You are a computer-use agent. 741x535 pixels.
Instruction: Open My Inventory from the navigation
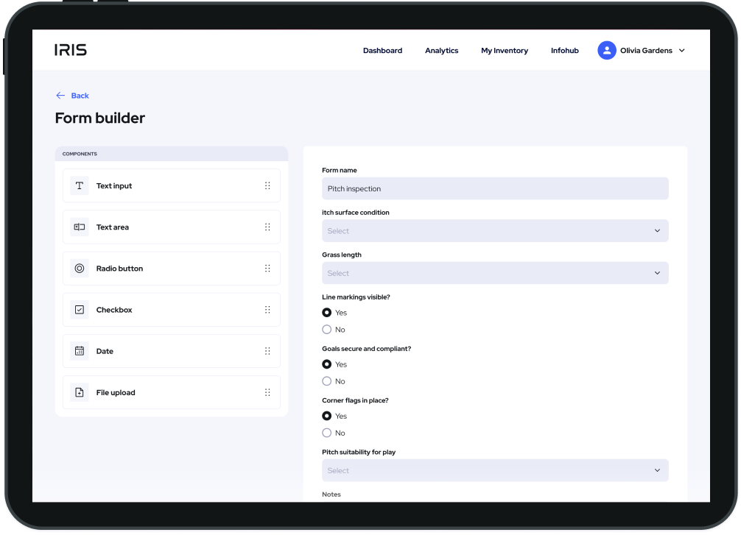pos(504,50)
